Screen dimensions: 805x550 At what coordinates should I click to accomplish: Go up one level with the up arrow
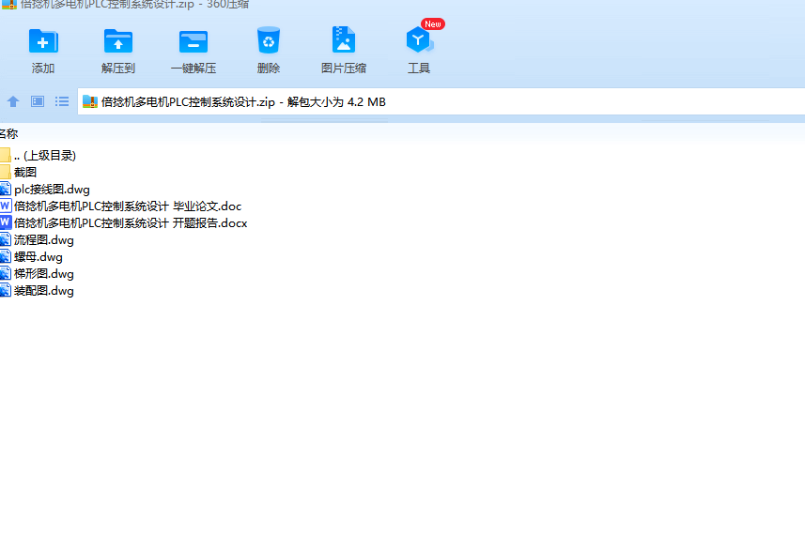click(x=13, y=101)
